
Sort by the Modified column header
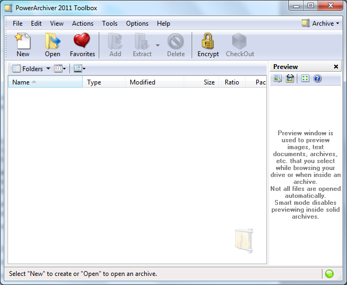tap(154, 82)
